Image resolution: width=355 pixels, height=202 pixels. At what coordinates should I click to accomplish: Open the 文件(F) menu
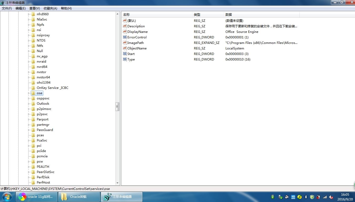tap(7, 8)
